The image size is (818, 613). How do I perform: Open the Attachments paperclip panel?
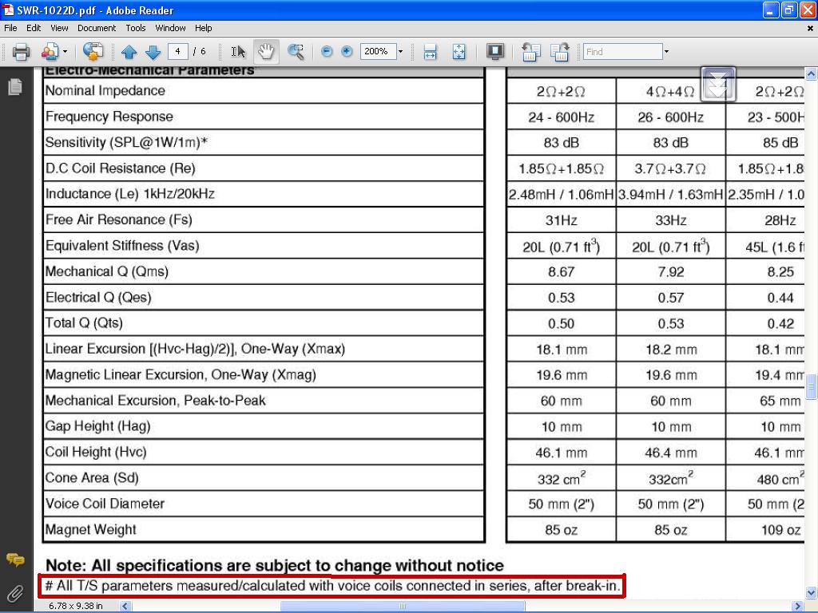pos(15,593)
